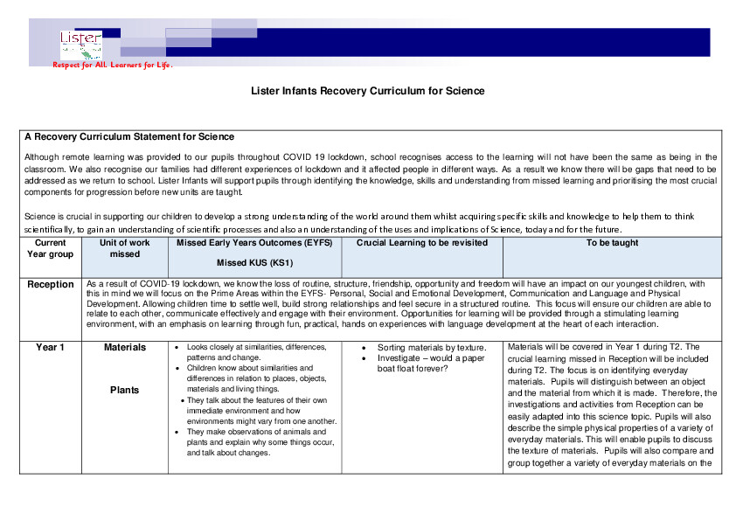The height and width of the screenshot is (520, 736).
Task: Click the 'Year 1' row label
Action: (x=50, y=347)
